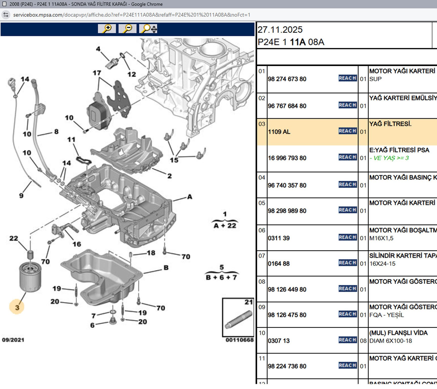Select callout 22 on the diagram
The width and height of the screenshot is (437, 389).
(14, 238)
